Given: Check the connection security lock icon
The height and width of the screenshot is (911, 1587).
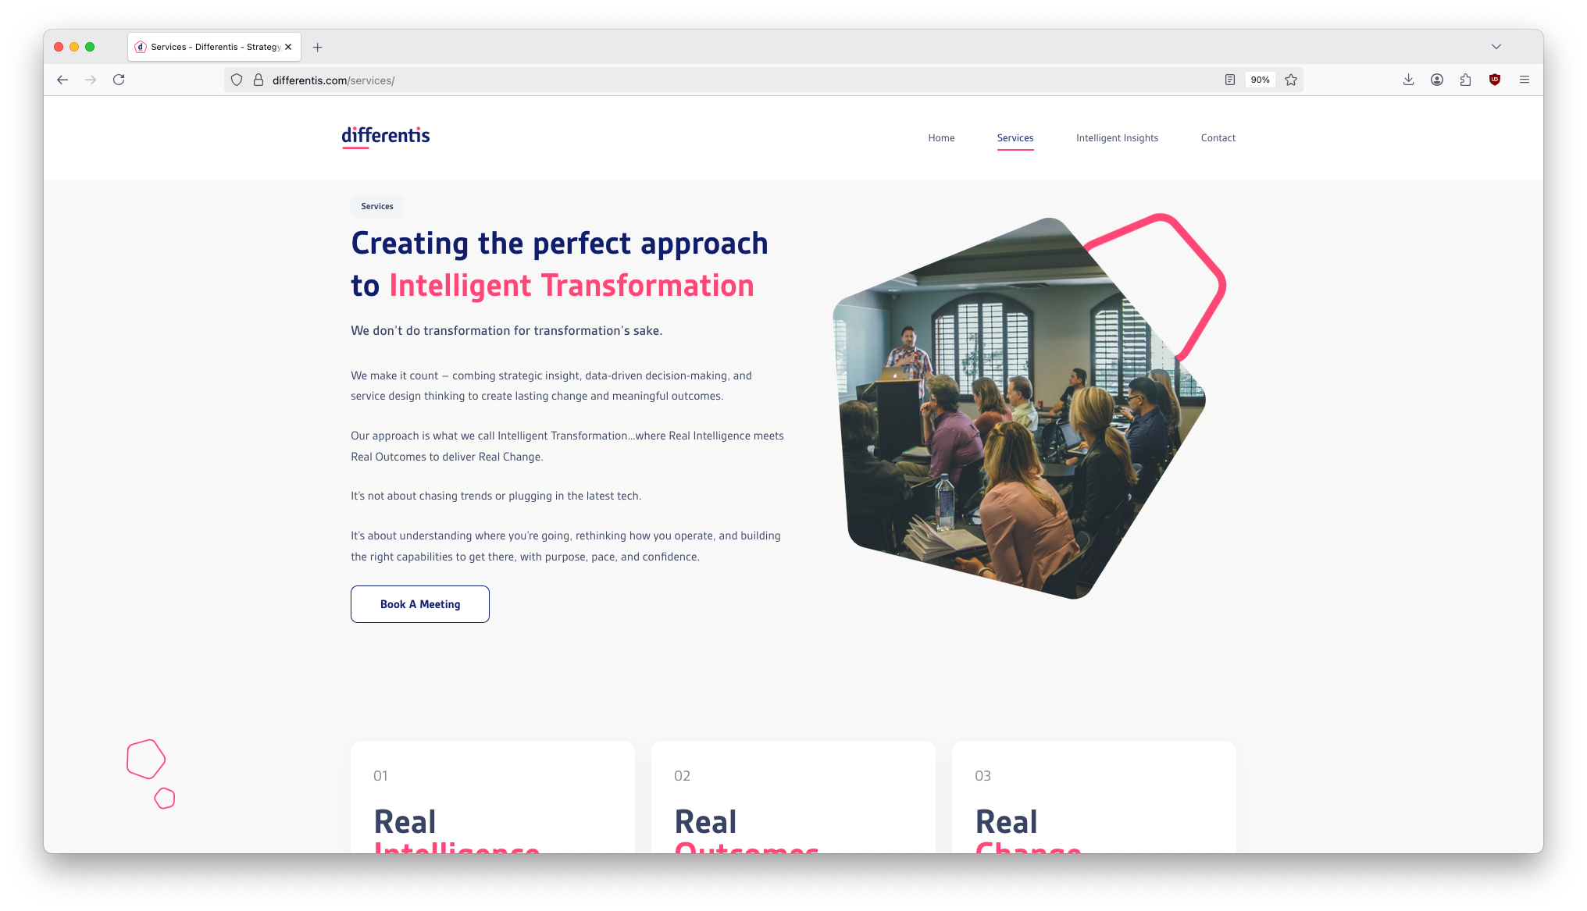Looking at the screenshot, I should coord(258,80).
